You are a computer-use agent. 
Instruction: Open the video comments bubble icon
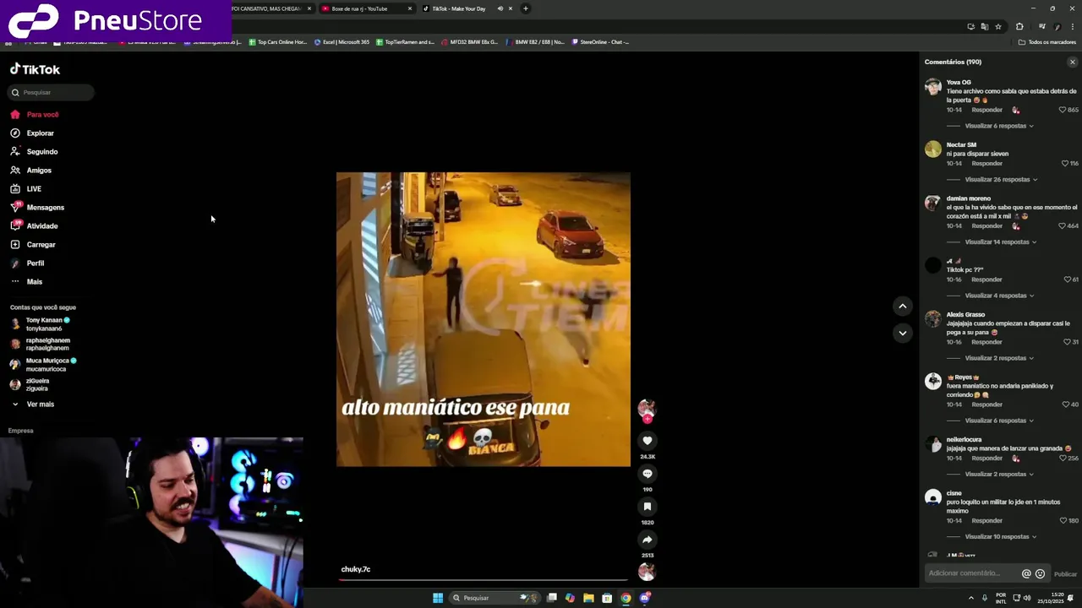point(648,474)
